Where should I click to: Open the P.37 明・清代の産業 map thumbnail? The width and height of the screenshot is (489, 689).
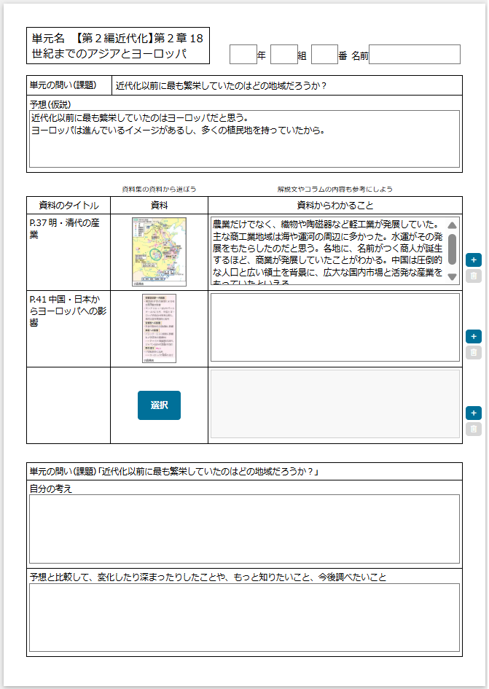coord(159,252)
